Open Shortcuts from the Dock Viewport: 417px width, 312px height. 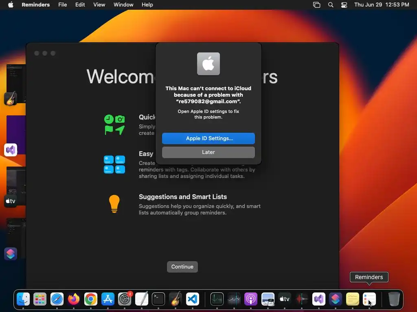(x=336, y=299)
